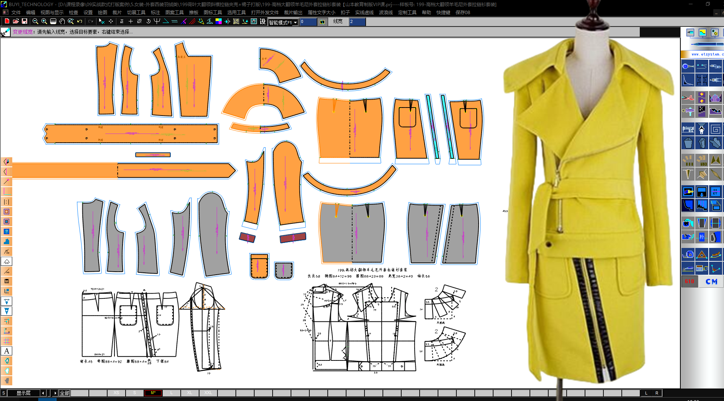Click the left toolbar floppy disk icon
724x401 pixels.
[7, 281]
